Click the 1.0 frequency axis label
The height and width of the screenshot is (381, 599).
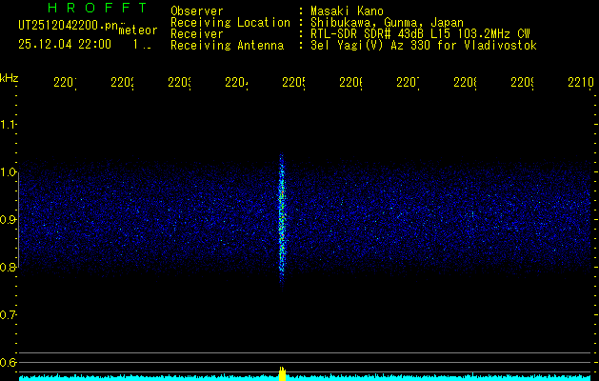pos(9,172)
